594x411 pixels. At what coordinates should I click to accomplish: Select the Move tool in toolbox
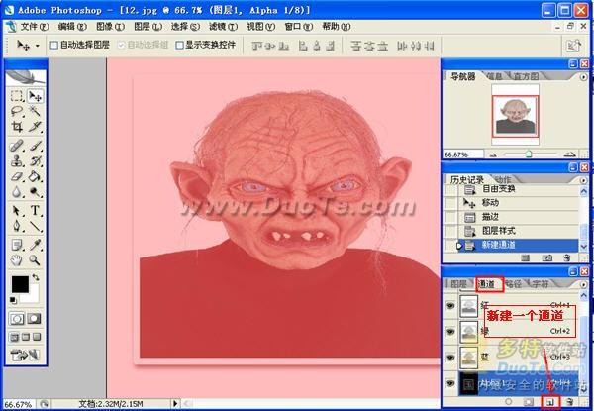coord(35,96)
